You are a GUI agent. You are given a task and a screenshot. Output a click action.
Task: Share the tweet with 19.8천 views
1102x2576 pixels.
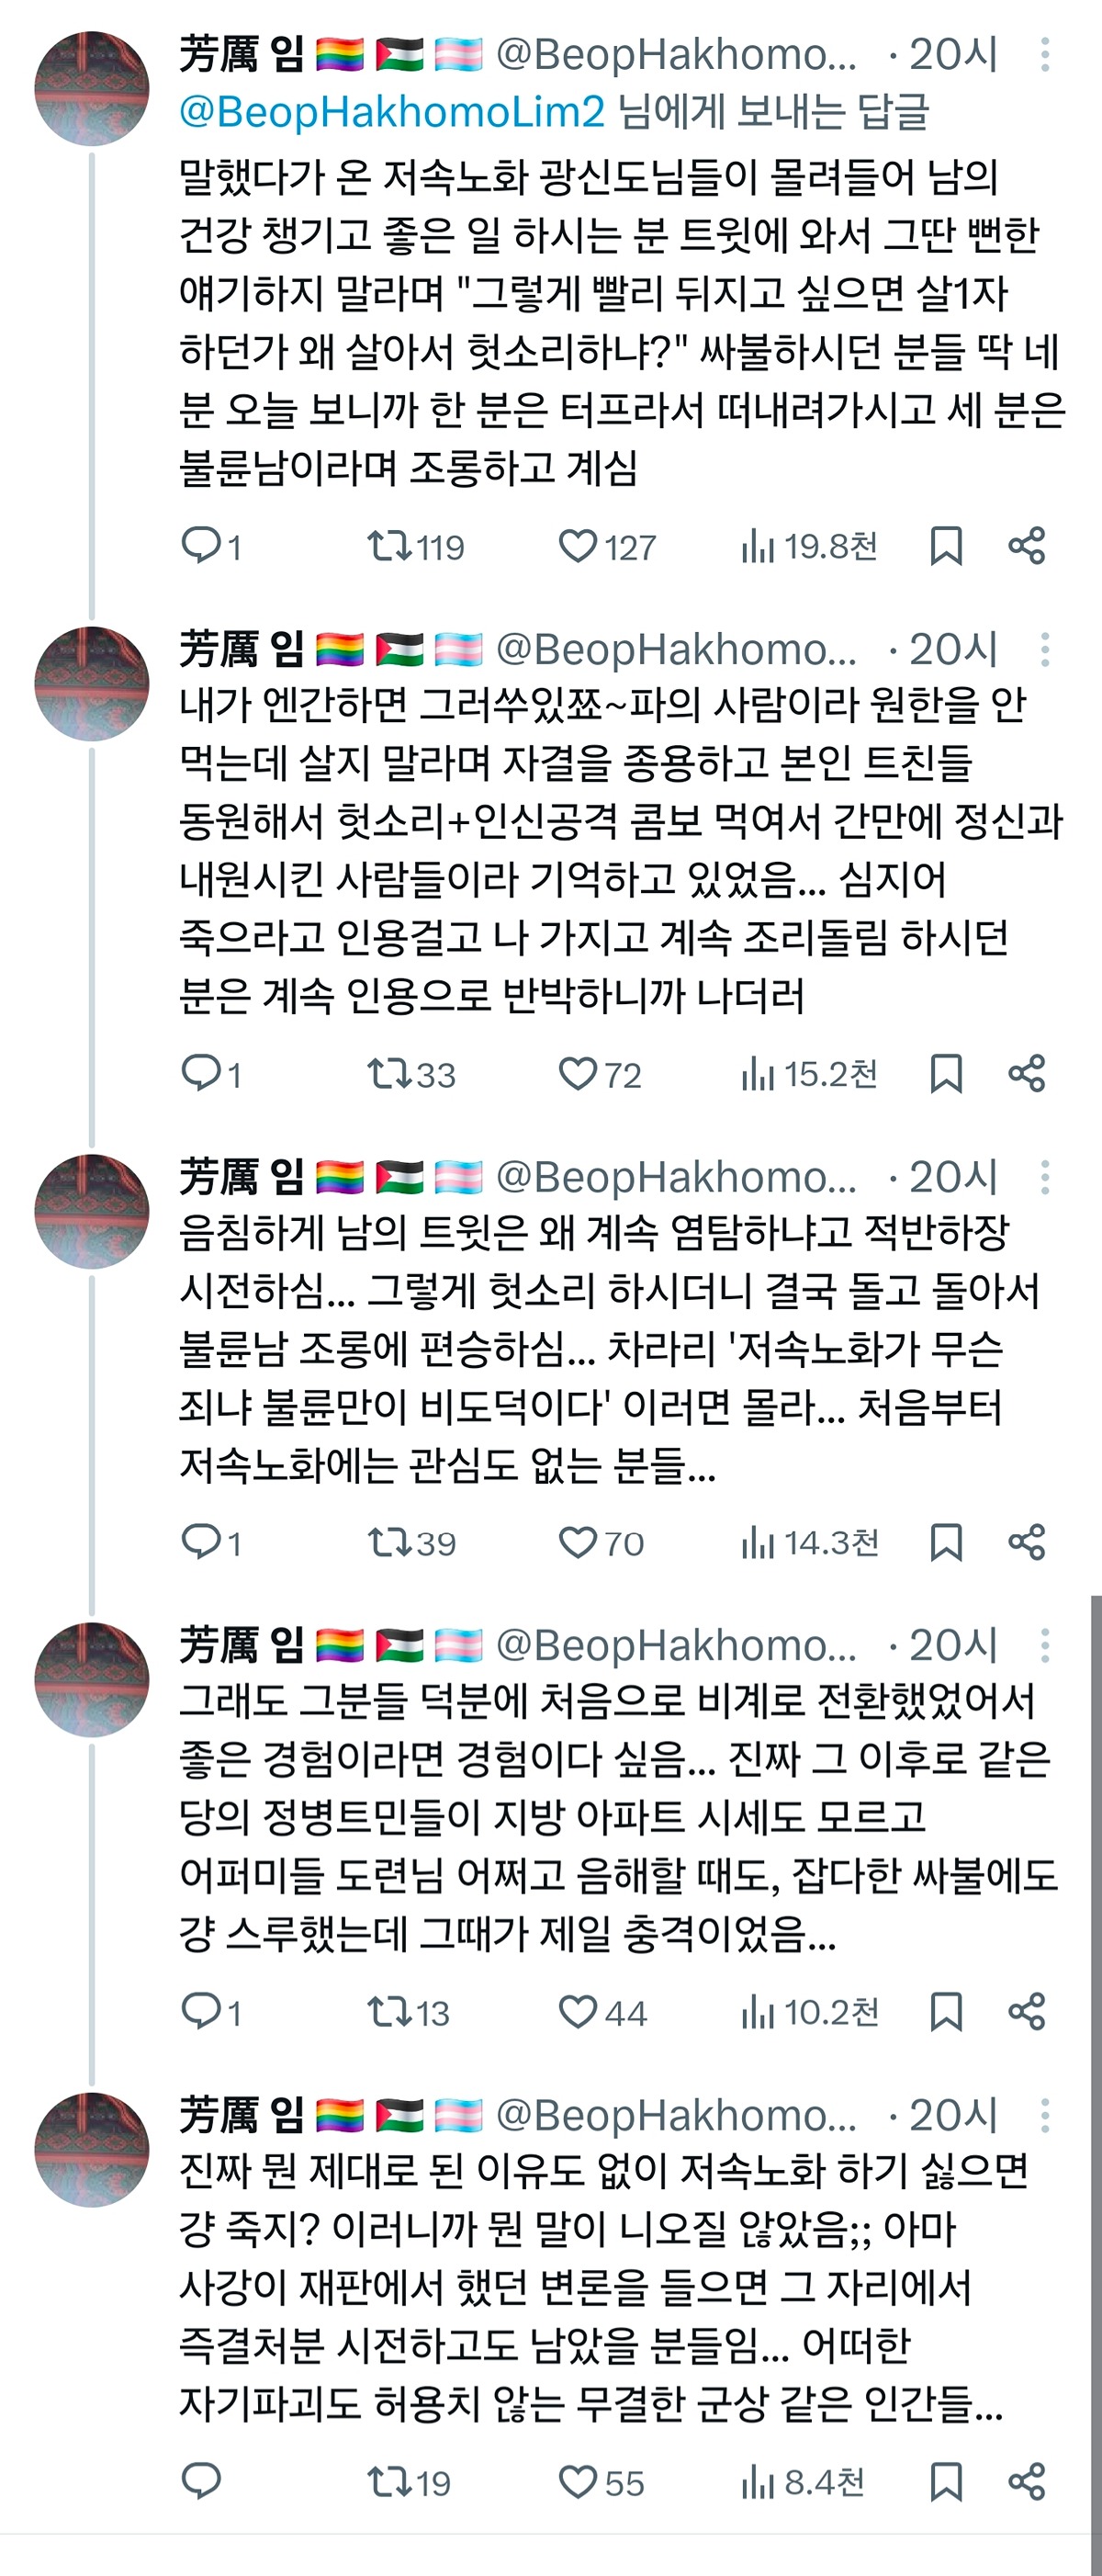point(1027,546)
